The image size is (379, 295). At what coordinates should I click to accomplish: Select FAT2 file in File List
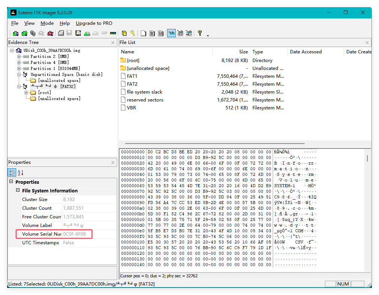tap(132, 84)
